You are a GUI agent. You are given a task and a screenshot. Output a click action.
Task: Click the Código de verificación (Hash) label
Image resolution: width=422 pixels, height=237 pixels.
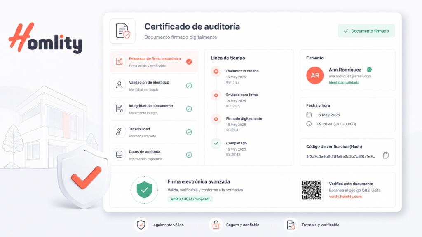(334, 147)
